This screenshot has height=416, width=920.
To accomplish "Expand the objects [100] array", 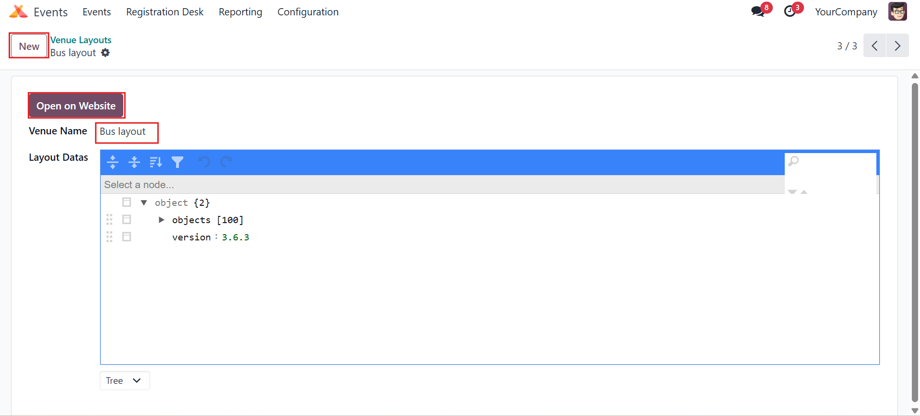I will [162, 220].
